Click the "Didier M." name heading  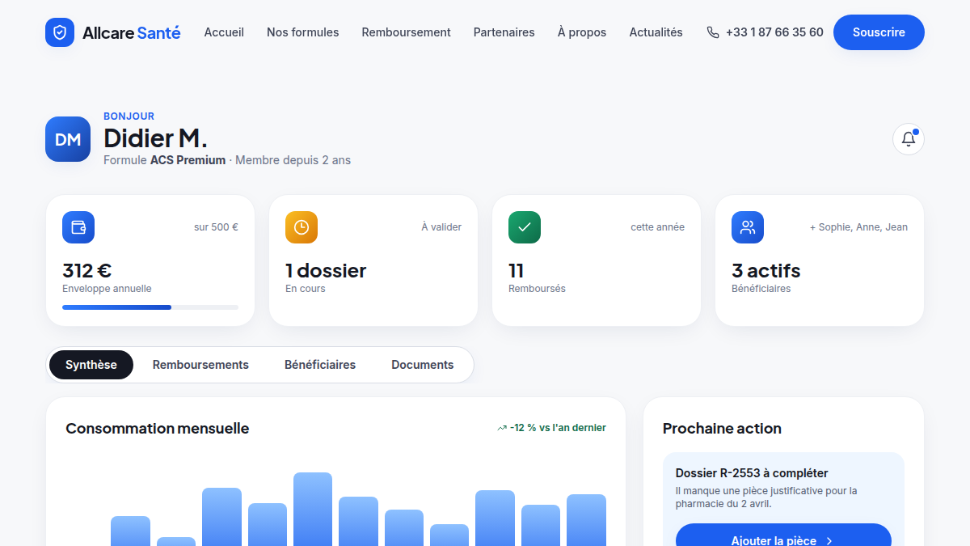156,138
